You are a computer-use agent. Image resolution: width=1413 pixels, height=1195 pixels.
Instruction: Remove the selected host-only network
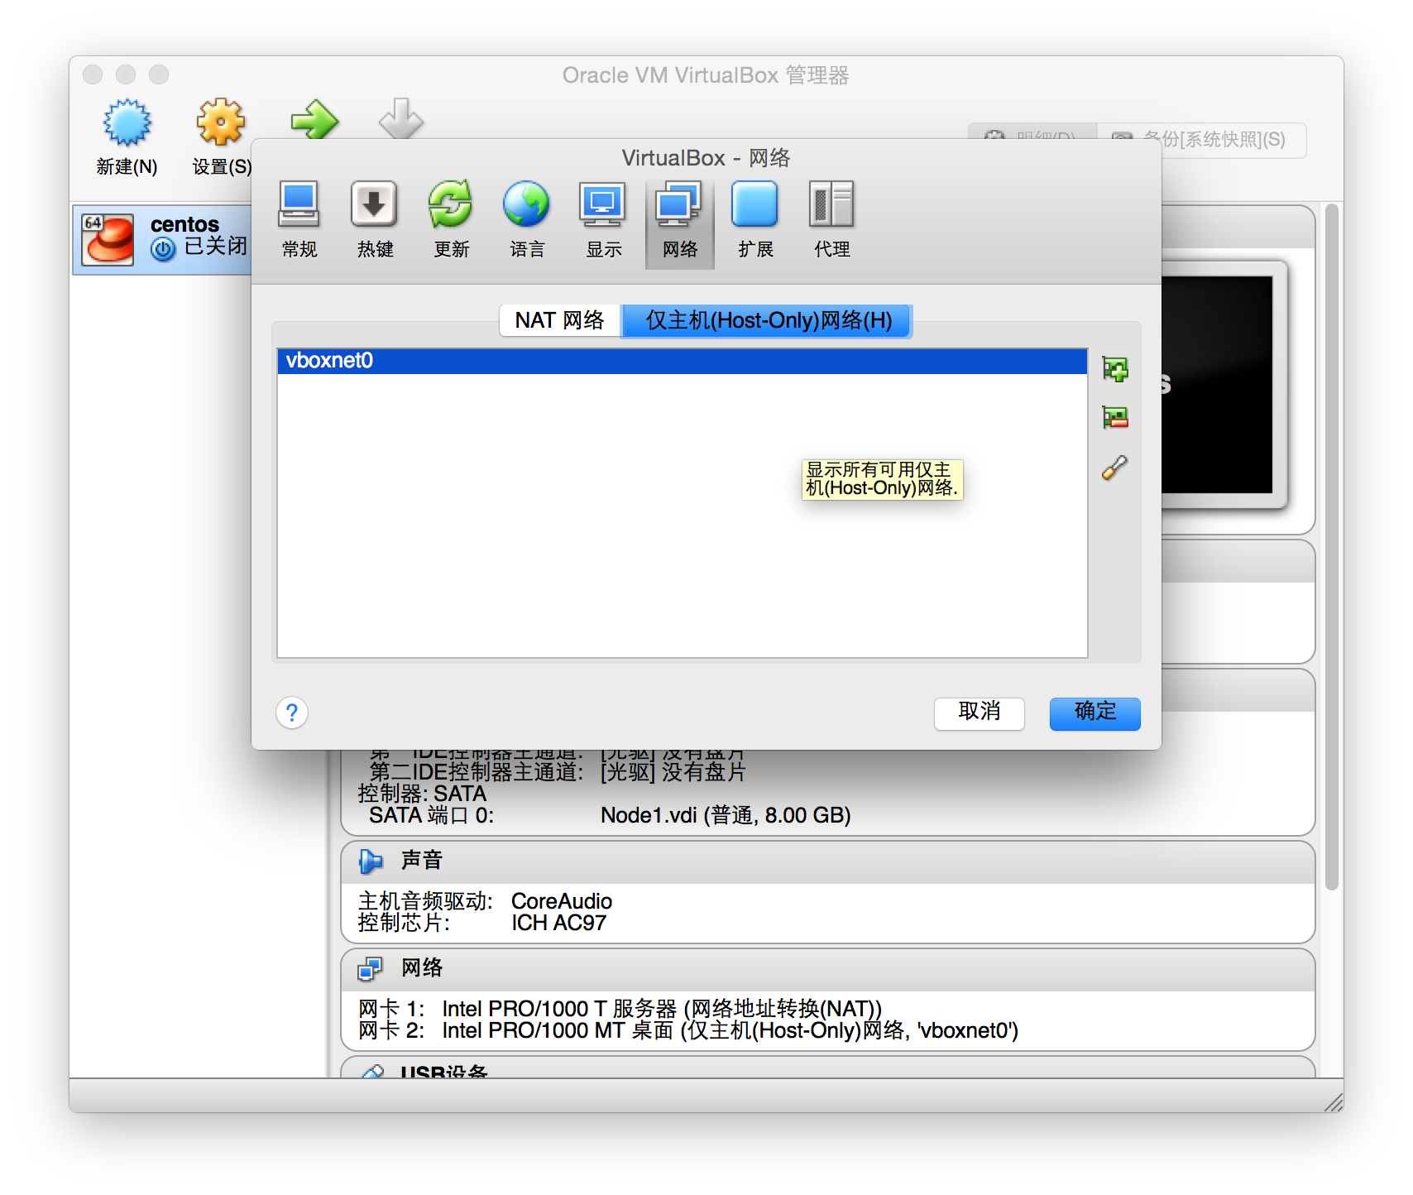(x=1115, y=417)
